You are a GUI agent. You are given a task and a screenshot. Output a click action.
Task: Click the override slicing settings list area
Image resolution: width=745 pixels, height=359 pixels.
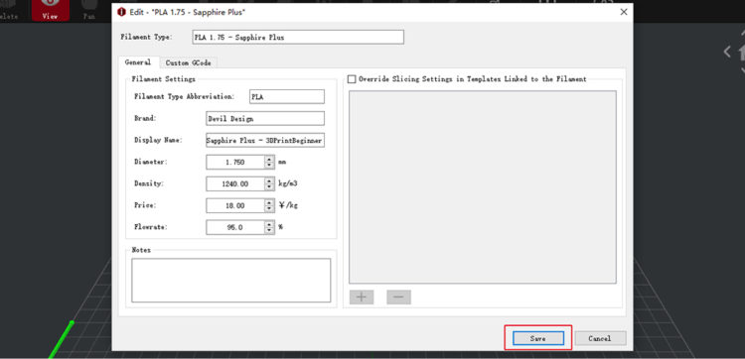click(483, 187)
